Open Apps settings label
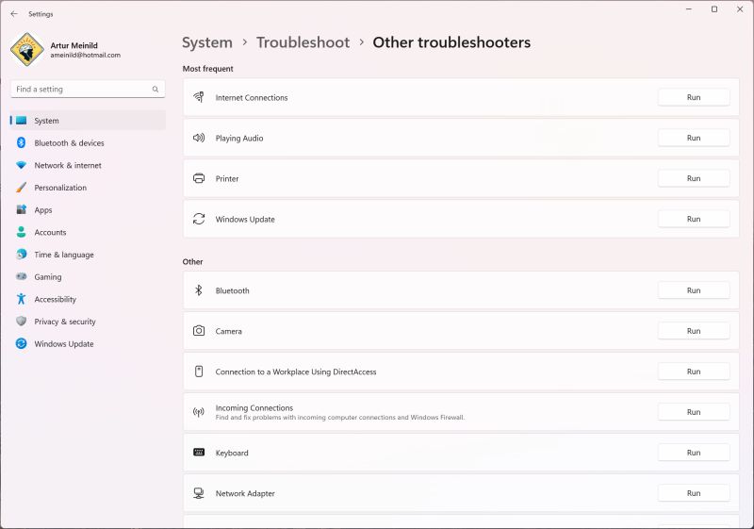 [43, 210]
